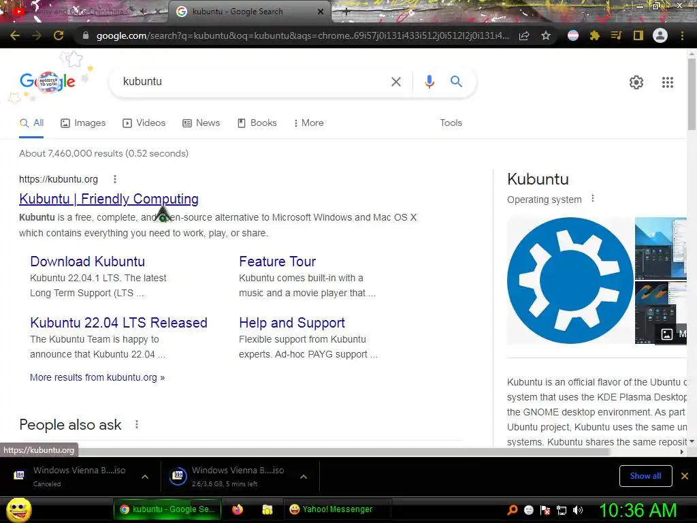Click in the kubuntu search field

pos(253,82)
